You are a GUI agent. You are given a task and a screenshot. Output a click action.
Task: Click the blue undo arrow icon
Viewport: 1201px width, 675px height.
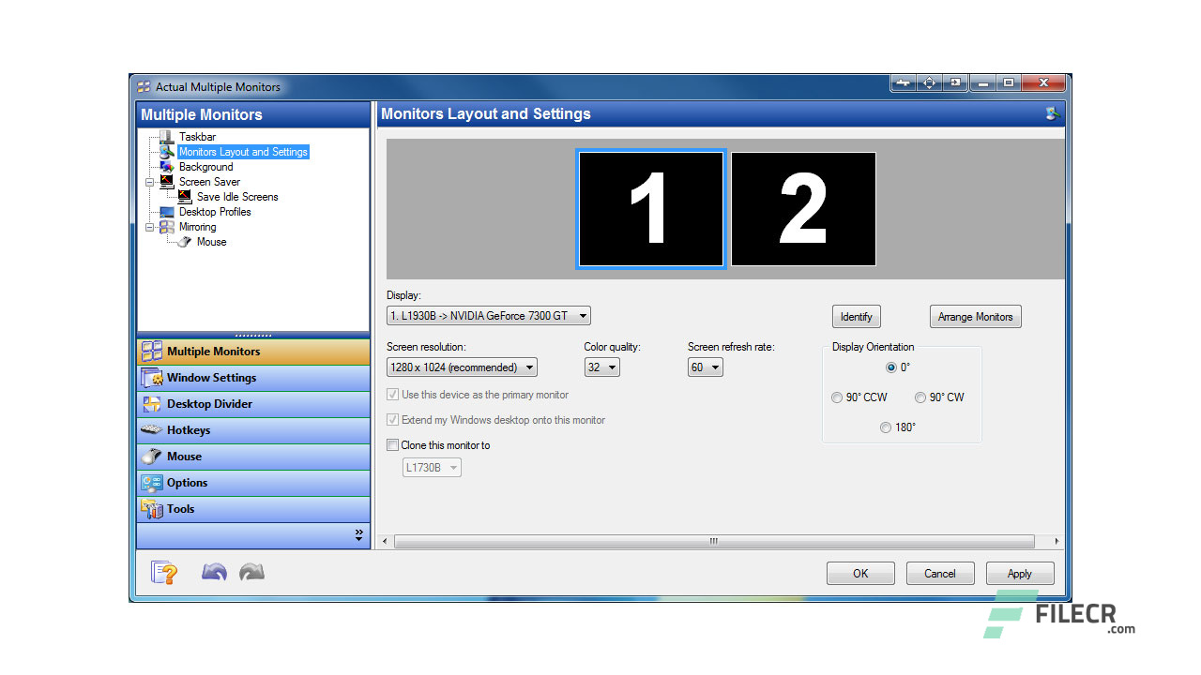click(214, 571)
